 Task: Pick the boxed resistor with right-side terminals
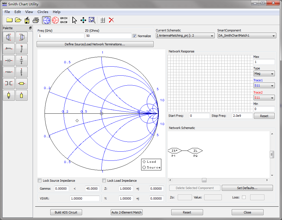tap(9, 37)
